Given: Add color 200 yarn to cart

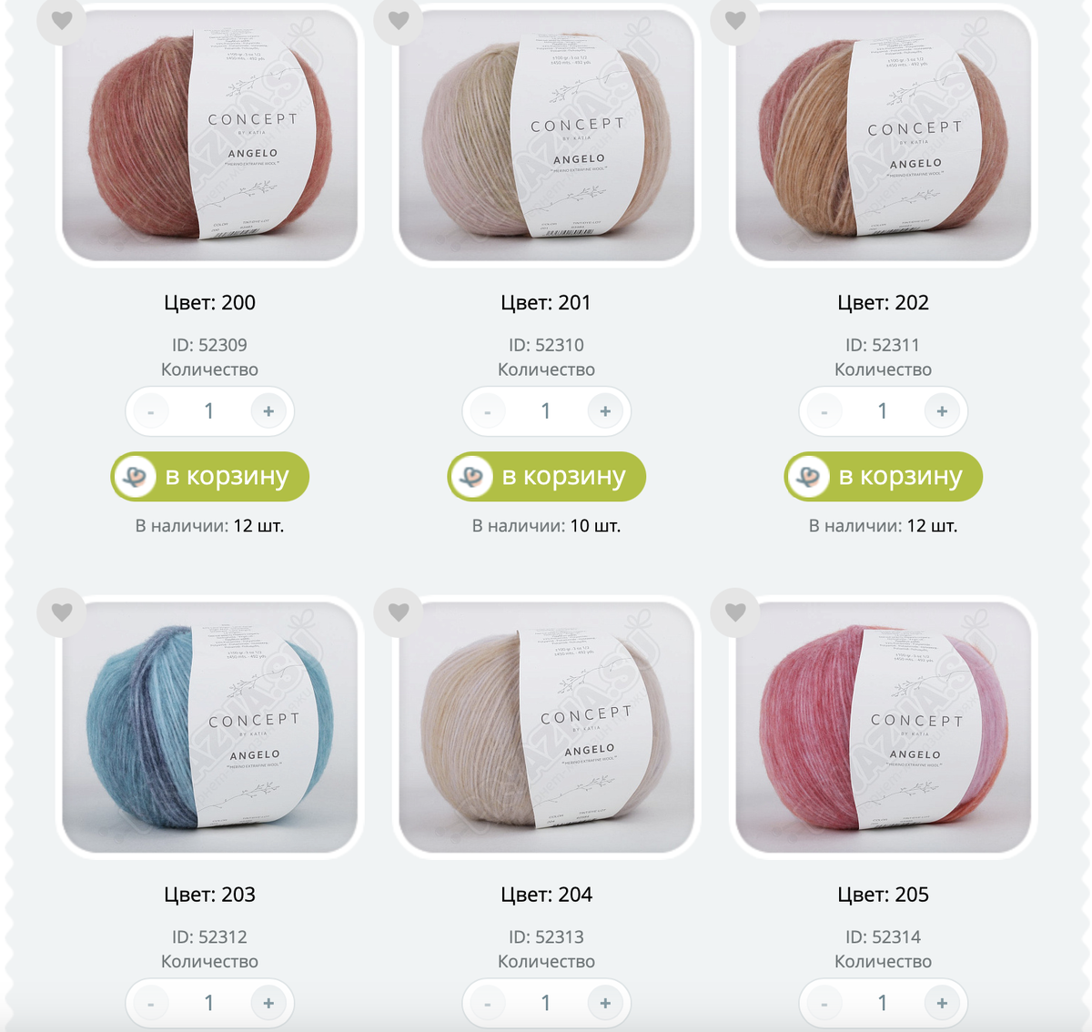Looking at the screenshot, I should [x=210, y=476].
